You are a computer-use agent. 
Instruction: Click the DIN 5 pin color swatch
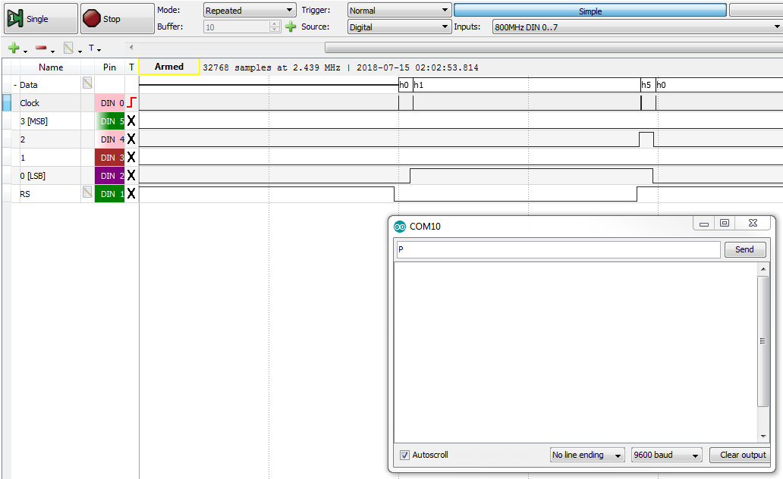click(x=109, y=121)
